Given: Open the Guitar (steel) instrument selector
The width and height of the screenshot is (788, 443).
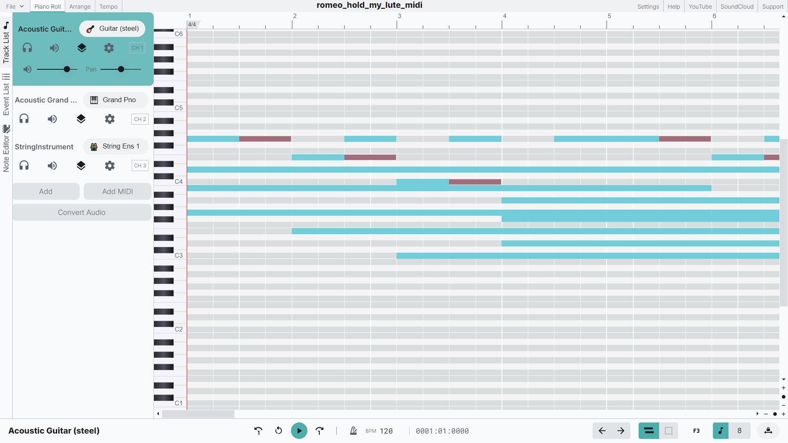Looking at the screenshot, I should [112, 28].
